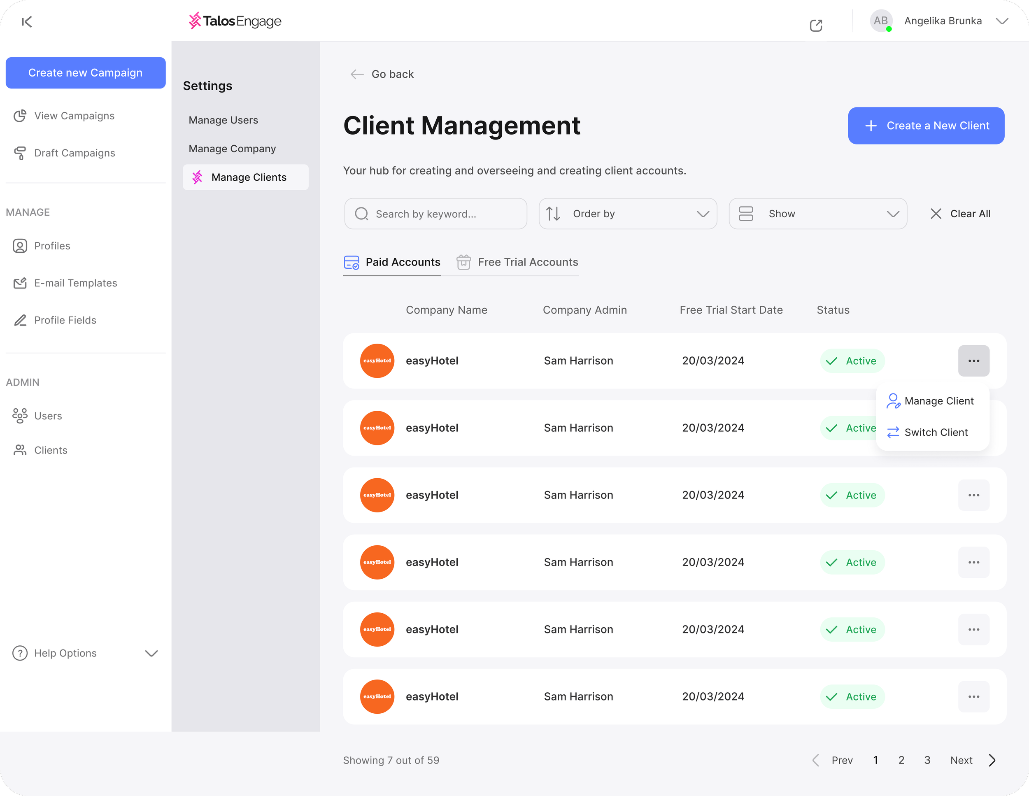Viewport: 1029px width, 796px height.
Task: Go to page 3
Action: point(927,760)
